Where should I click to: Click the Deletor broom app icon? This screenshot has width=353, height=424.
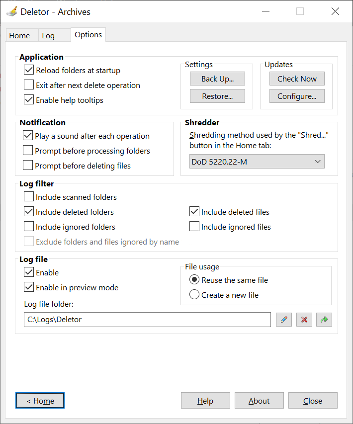pos(11,11)
